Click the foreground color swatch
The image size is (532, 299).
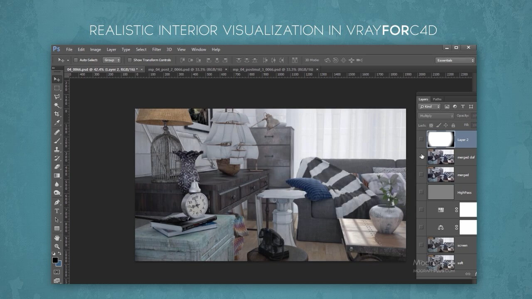coord(55,260)
